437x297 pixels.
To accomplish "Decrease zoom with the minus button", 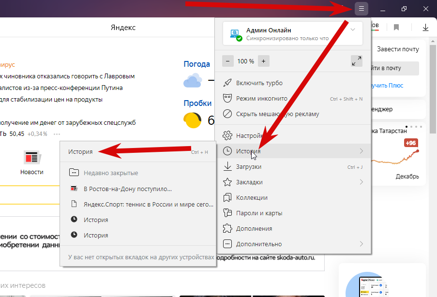I will [228, 61].
